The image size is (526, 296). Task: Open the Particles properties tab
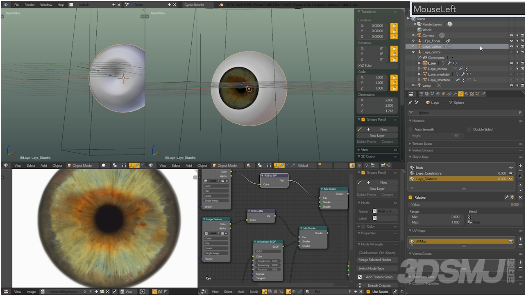point(478,94)
